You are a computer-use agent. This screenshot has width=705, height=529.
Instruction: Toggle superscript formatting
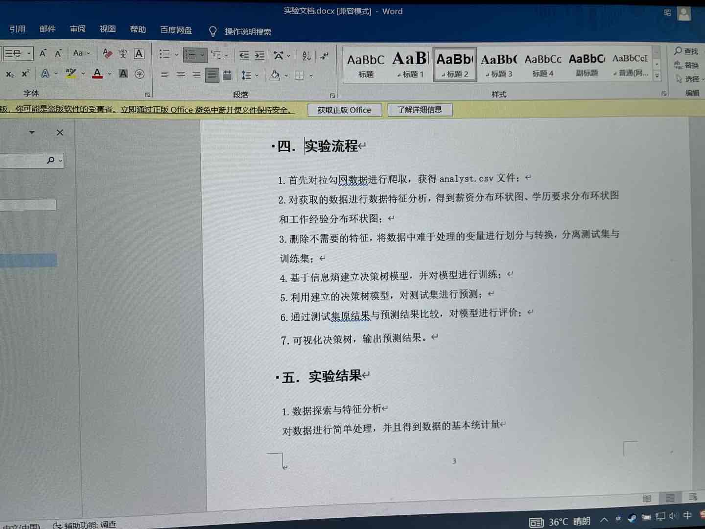25,74
